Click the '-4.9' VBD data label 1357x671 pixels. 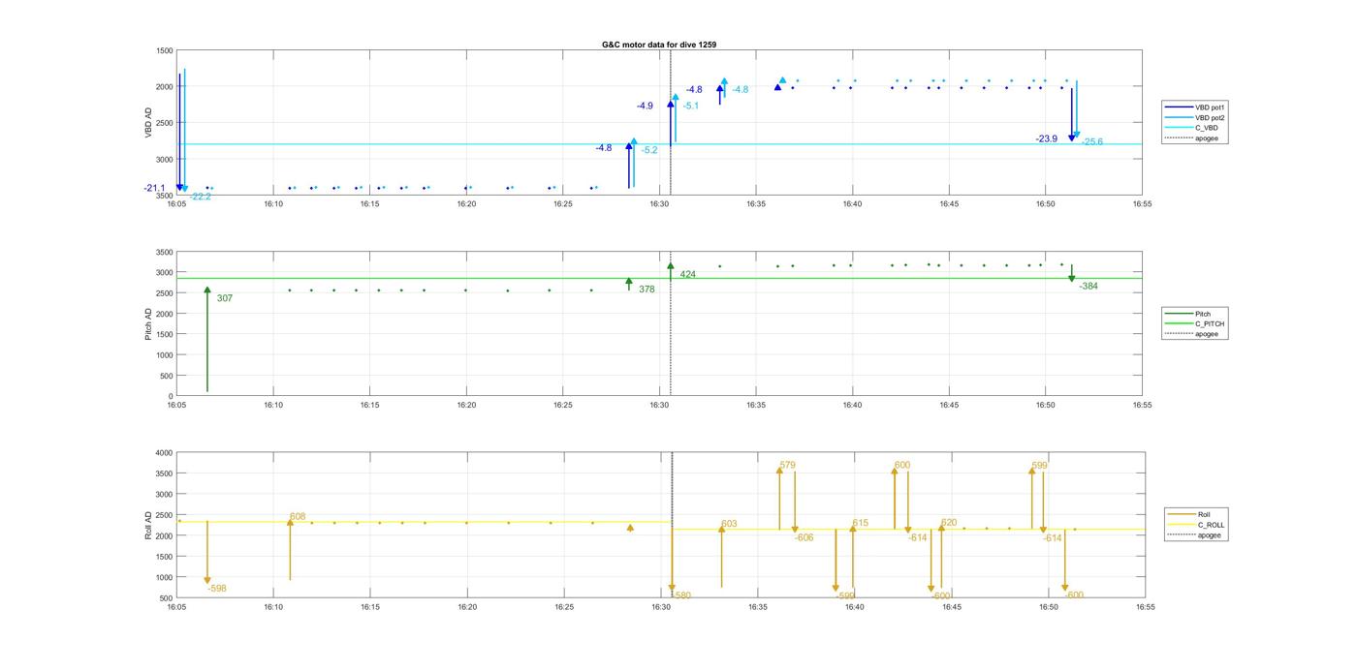(x=645, y=106)
